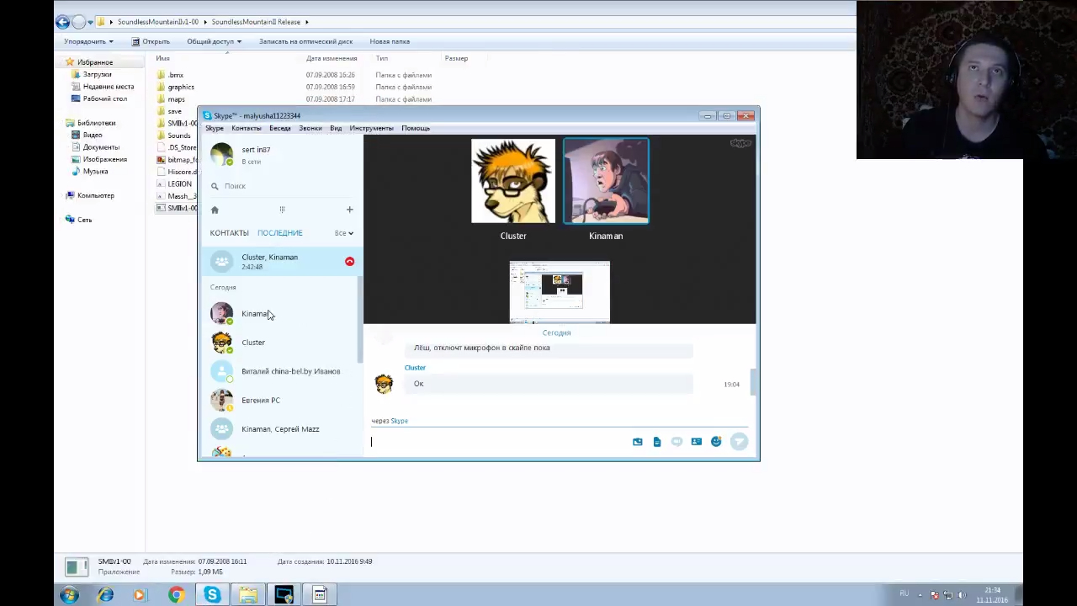Expand the Упорядочить dropdown in Explorer

(x=88, y=41)
